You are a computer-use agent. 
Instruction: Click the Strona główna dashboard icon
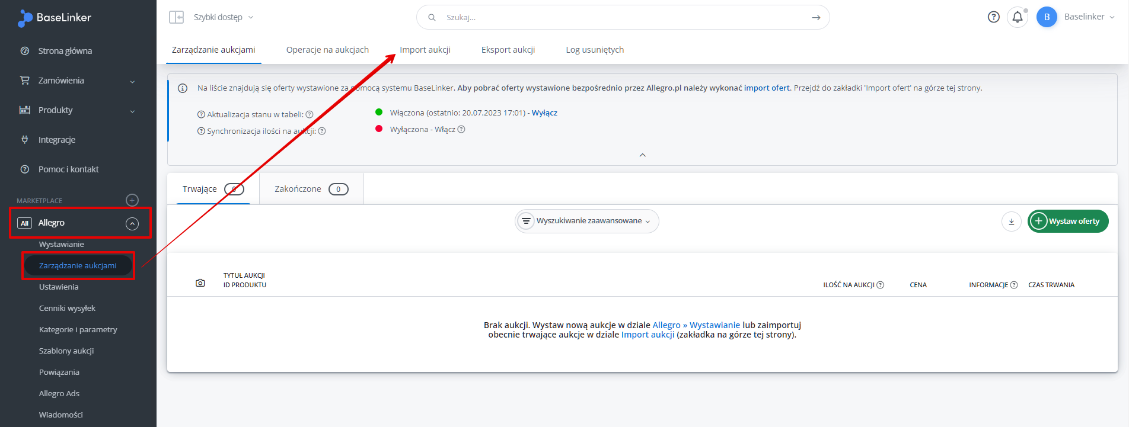pos(25,51)
